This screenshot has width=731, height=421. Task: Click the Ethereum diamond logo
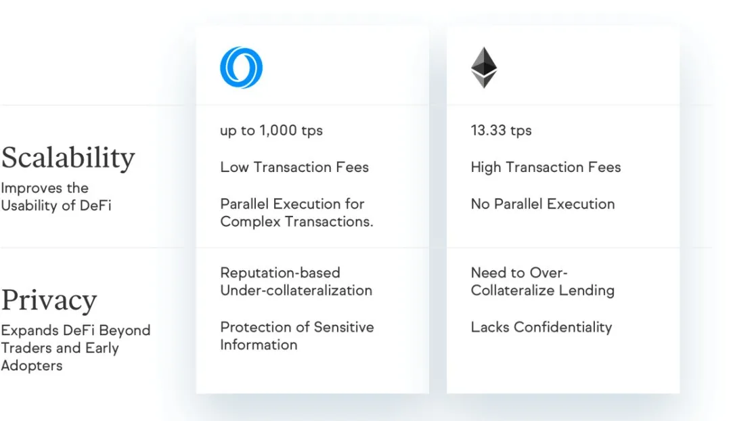484,68
